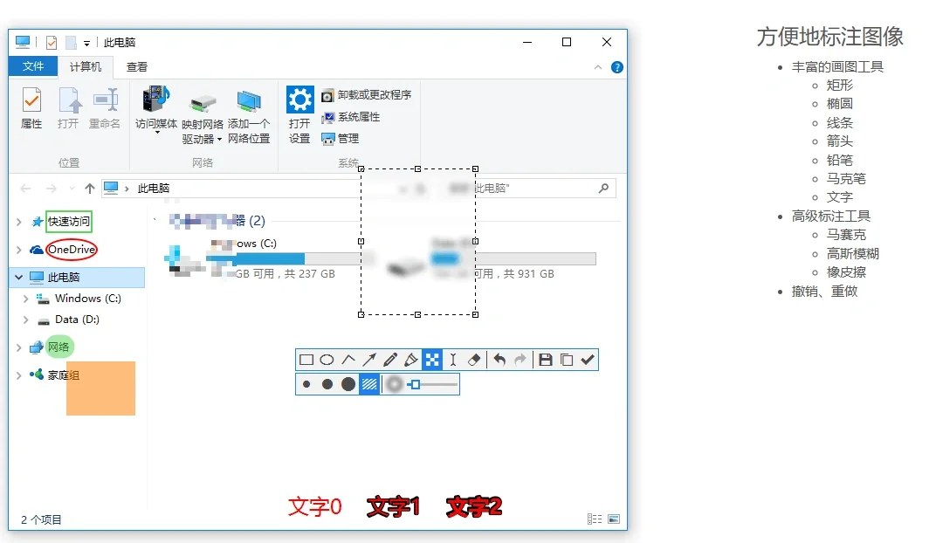Switch mosaic style to Gaussian blur
Screen dimensions: 929x543
point(392,383)
